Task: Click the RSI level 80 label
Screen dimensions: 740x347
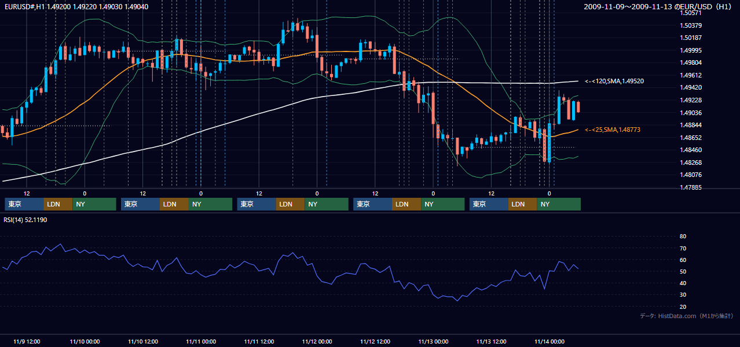Action: point(683,237)
